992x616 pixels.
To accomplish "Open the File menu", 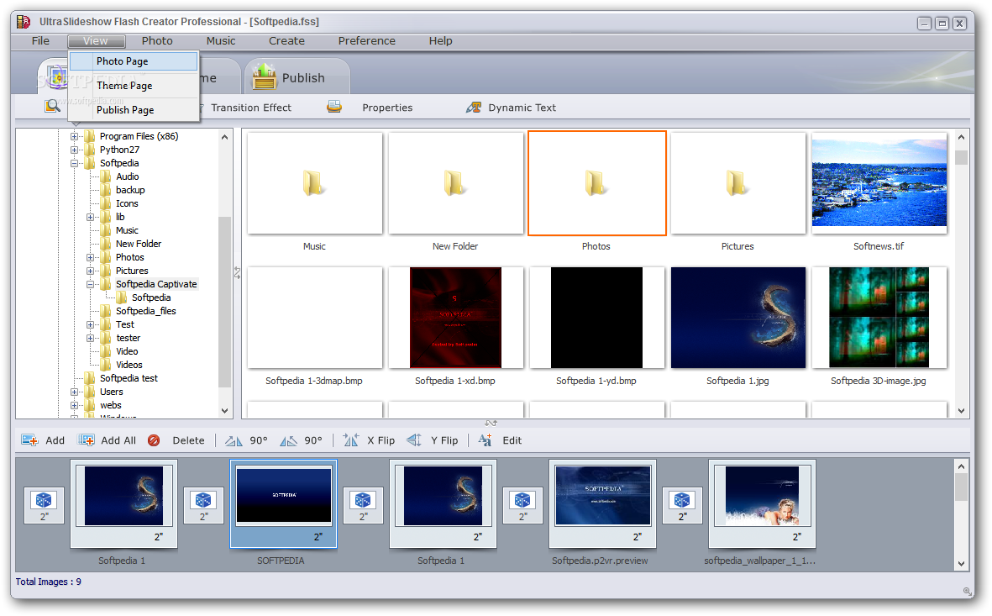I will pyautogui.click(x=40, y=40).
